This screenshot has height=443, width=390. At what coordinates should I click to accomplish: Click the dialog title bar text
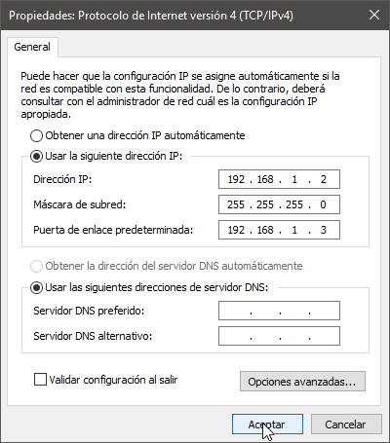(151, 16)
